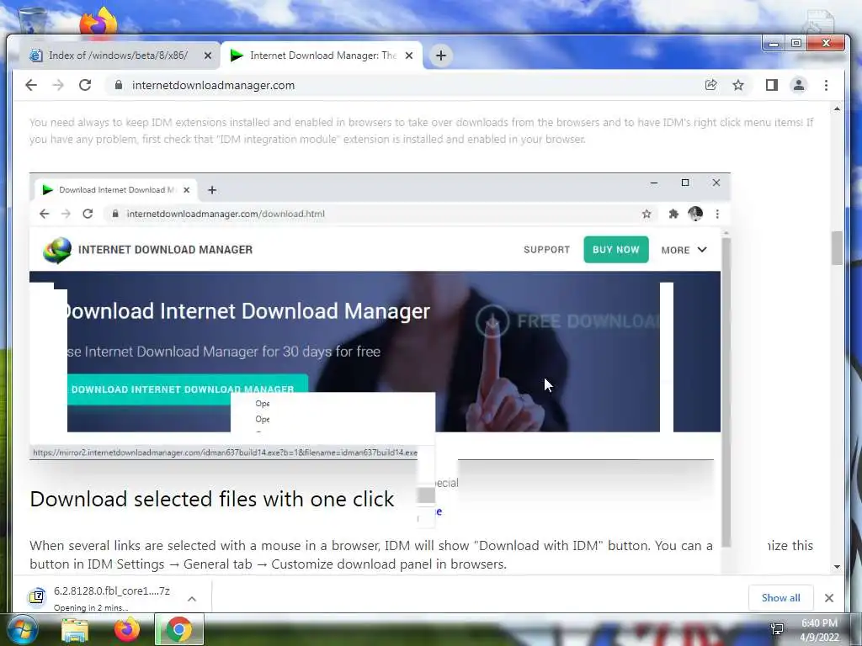Viewport: 862px width, 646px height.
Task: Click the embedded browser's profile picture
Action: click(x=695, y=214)
